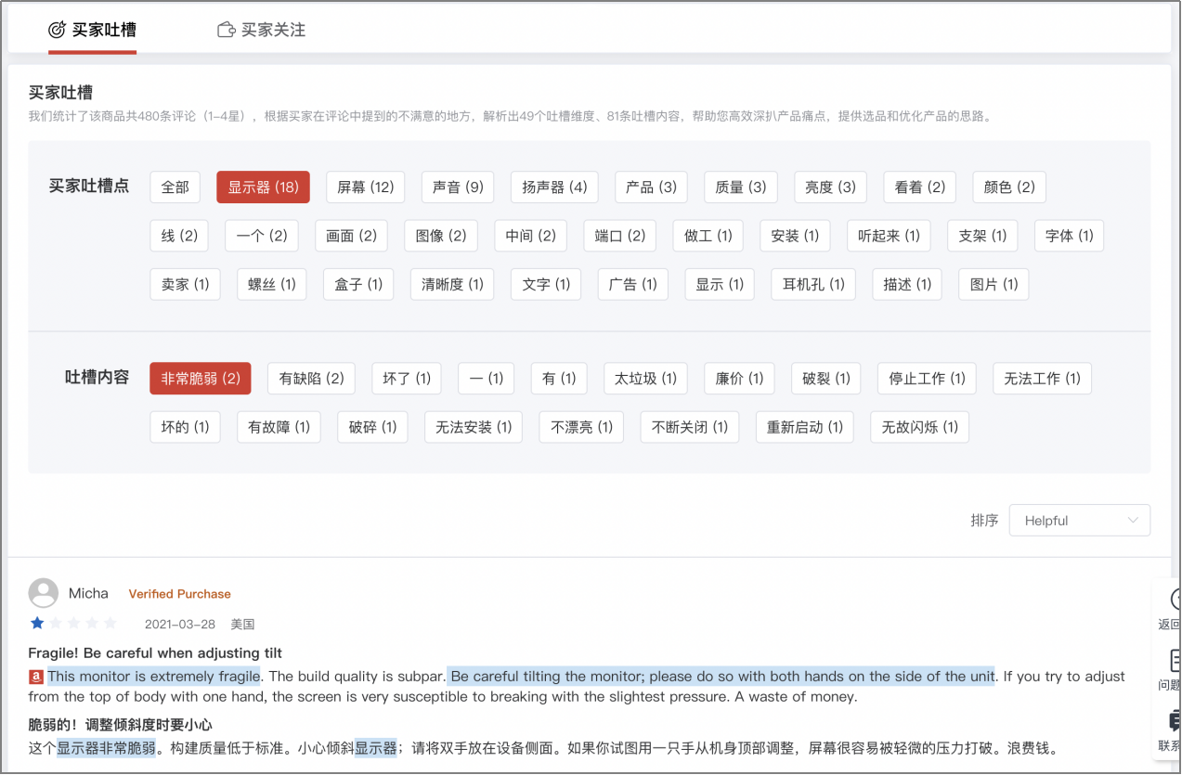Toggle the 屏幕 (12) complaint filter
The height and width of the screenshot is (775, 1182).
tap(364, 187)
